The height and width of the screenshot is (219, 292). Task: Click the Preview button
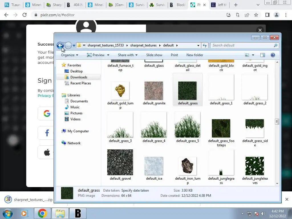96,55
